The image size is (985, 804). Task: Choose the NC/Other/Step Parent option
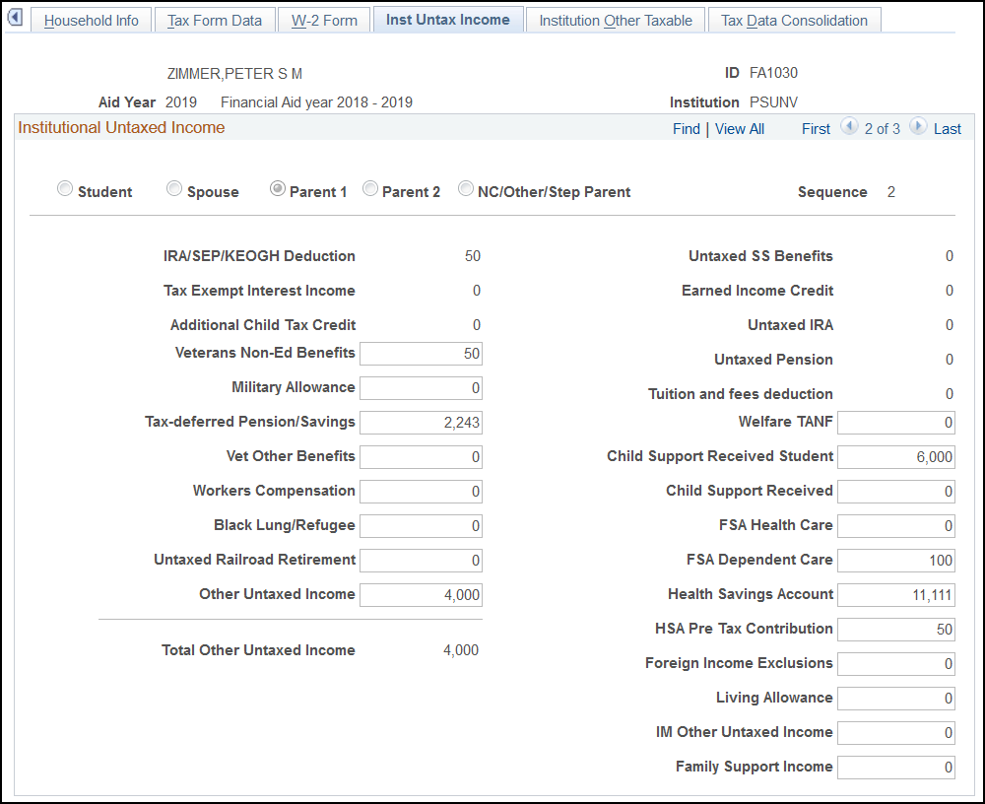point(465,187)
